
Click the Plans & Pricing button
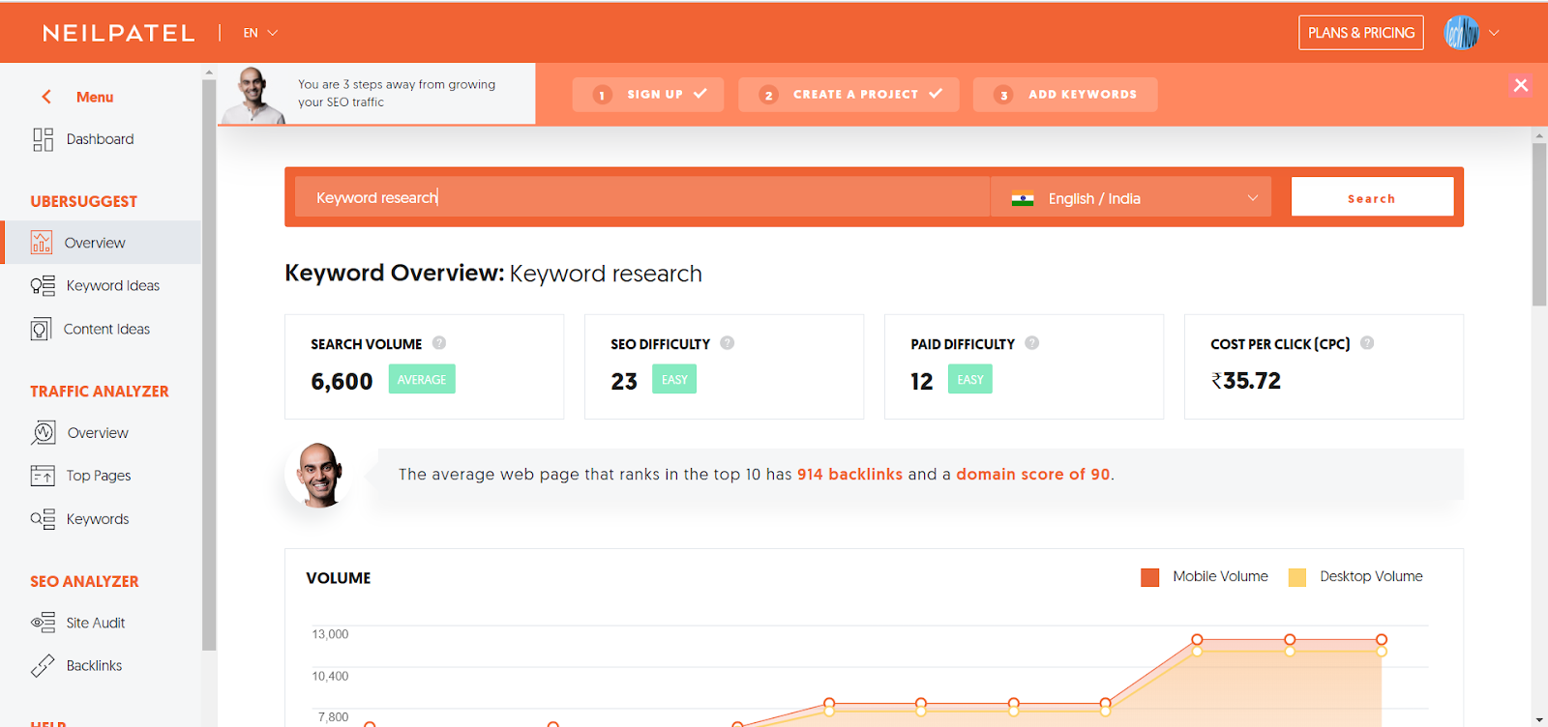[x=1361, y=33]
